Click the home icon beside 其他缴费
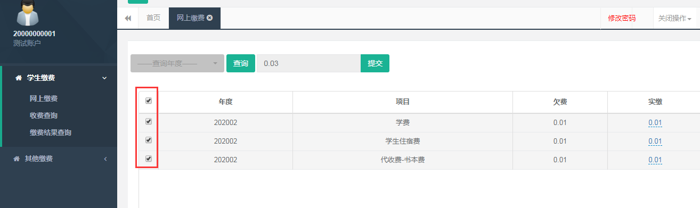Screen dimensions: 700x208 pos(16,159)
